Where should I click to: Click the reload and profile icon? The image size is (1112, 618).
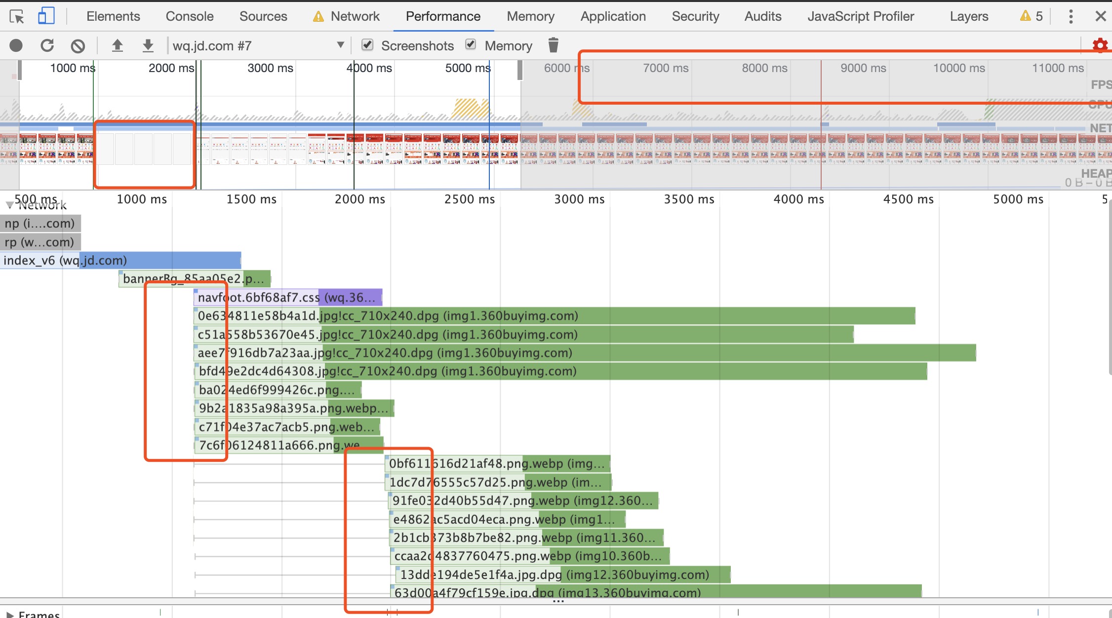coord(47,46)
